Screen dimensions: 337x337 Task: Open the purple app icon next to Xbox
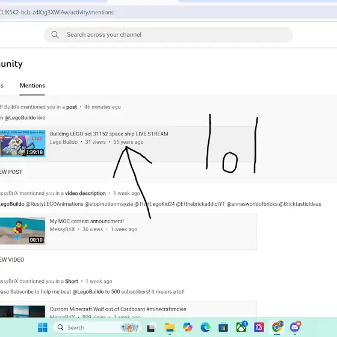(x=259, y=327)
